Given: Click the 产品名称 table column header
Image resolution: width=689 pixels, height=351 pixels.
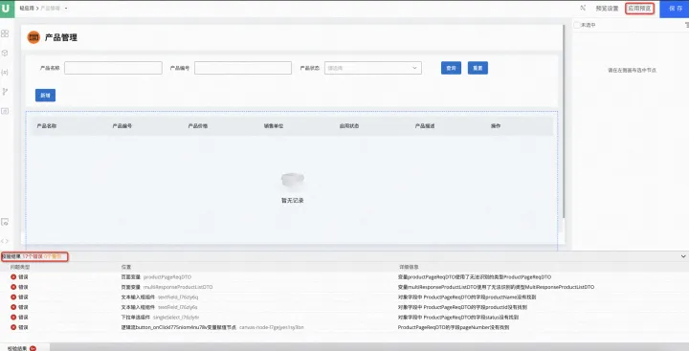Looking at the screenshot, I should click(47, 125).
